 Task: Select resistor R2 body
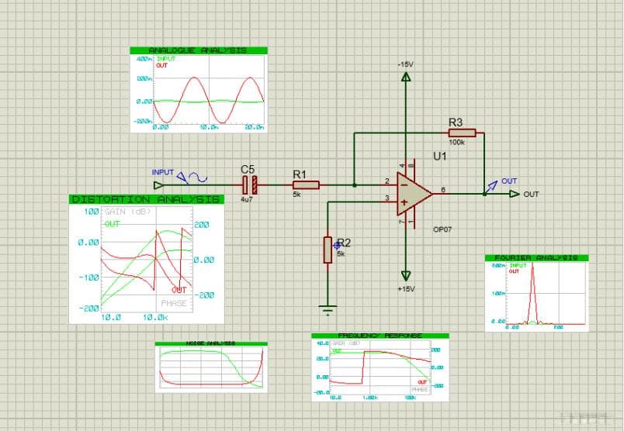coord(328,250)
